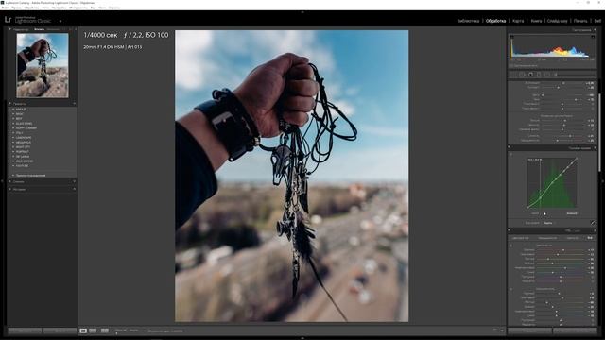This screenshot has width=605, height=340.
Task: Open the Печать module
Action: 580,21
